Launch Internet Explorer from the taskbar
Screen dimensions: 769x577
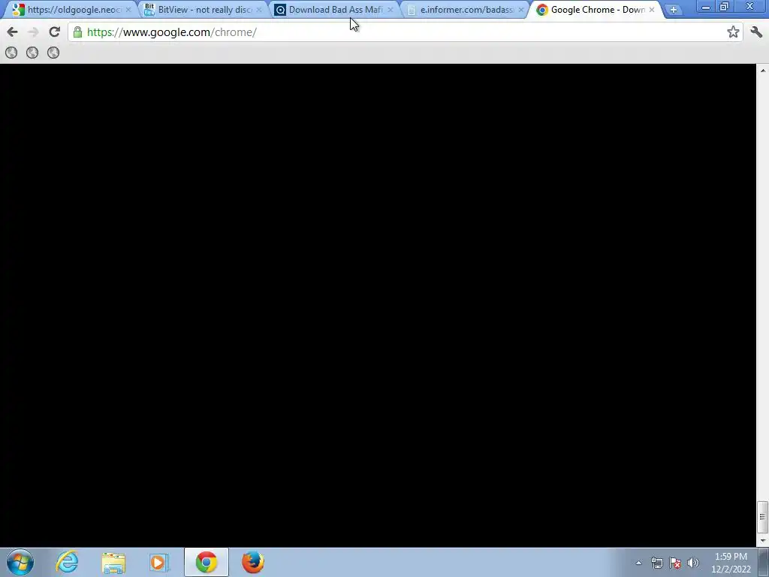pyautogui.click(x=67, y=562)
